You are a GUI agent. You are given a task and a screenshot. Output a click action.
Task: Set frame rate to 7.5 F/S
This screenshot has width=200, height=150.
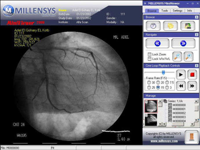point(167,83)
